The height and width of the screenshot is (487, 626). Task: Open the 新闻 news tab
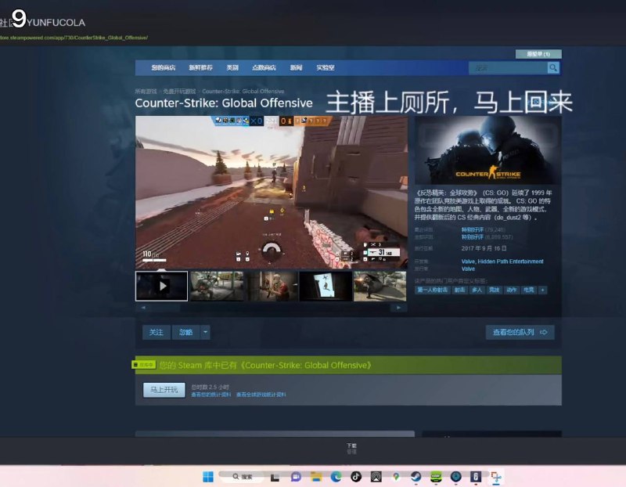[x=296, y=67]
